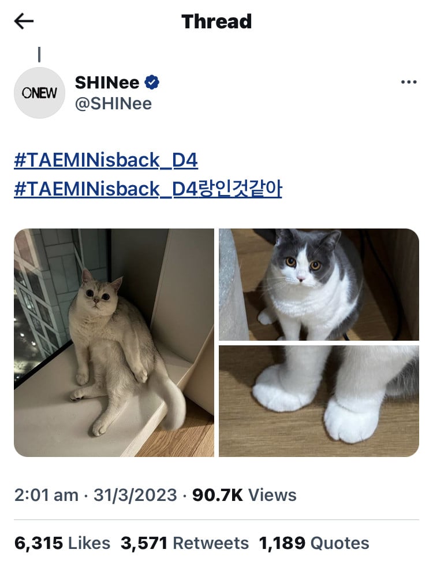Tap the ONEW profile avatar
Screen dimensions: 433x564
pyautogui.click(x=39, y=93)
